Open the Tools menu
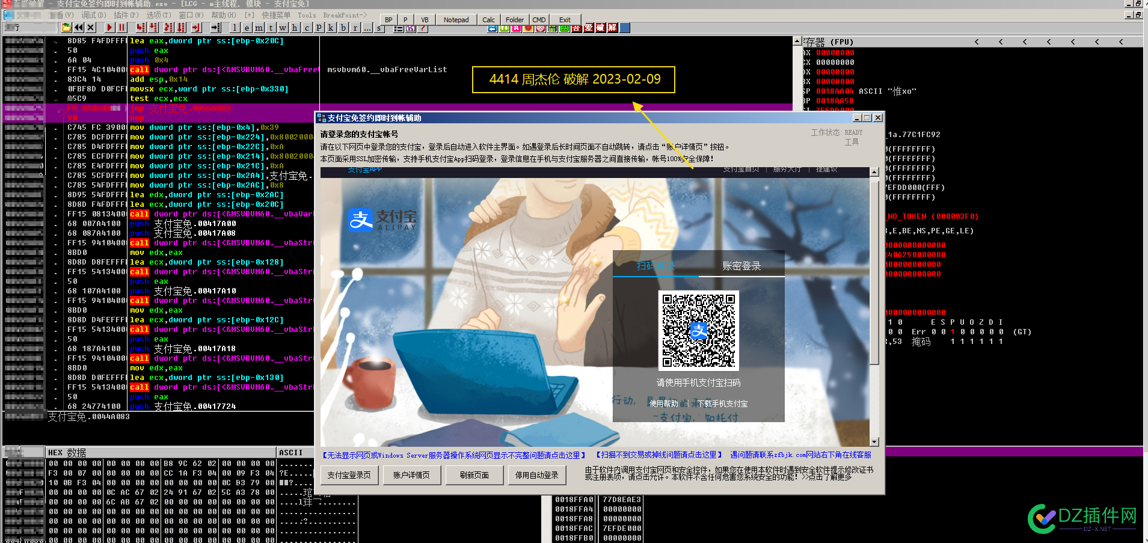The width and height of the screenshot is (1148, 543). (307, 15)
